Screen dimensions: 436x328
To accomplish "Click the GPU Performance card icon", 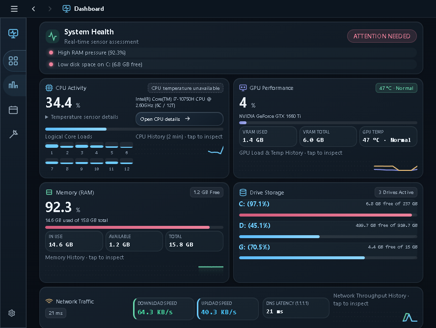I will (243, 88).
